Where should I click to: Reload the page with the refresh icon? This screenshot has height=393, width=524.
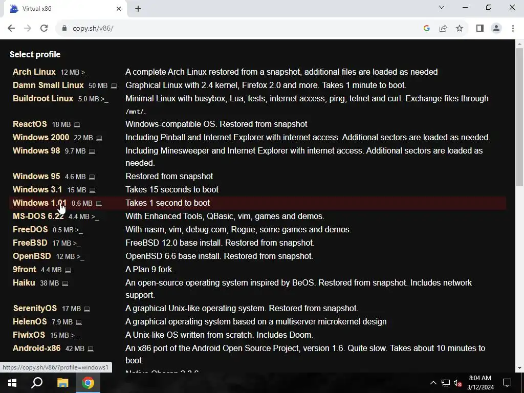pos(44,29)
